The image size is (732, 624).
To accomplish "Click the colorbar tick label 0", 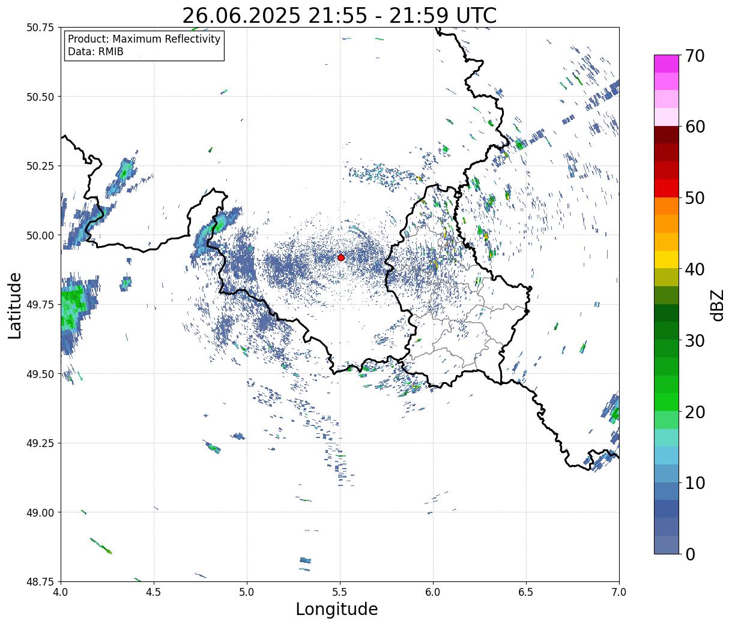I will coord(689,554).
